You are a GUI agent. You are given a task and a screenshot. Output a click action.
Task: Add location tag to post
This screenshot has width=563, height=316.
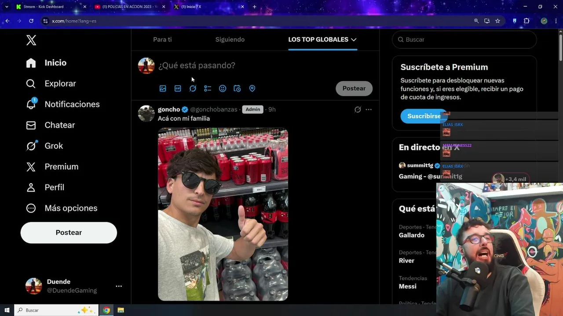pos(252,88)
